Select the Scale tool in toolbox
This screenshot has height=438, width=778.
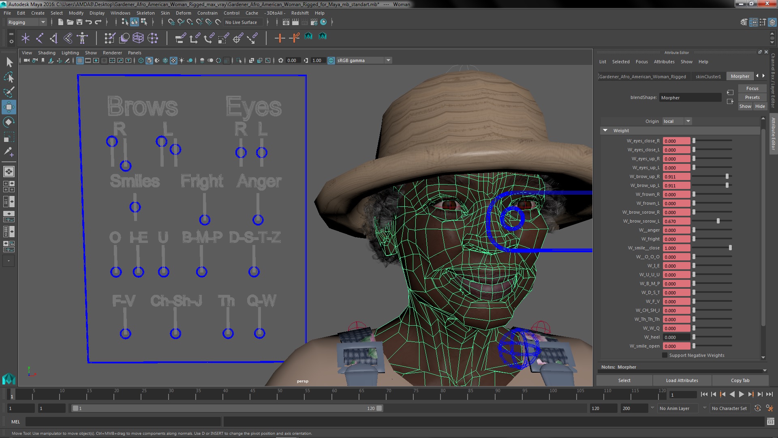pyautogui.click(x=9, y=137)
